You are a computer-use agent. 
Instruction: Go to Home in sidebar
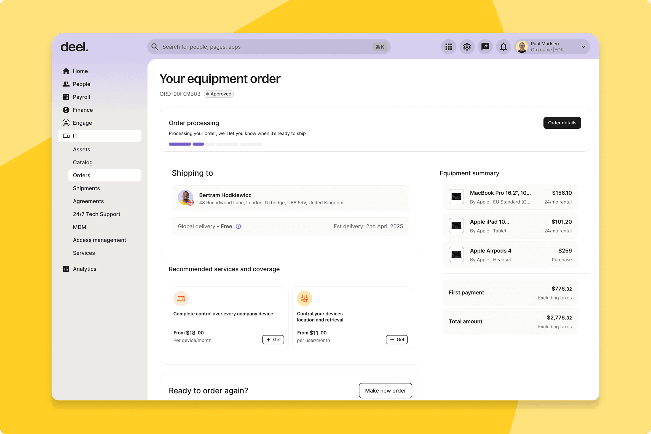99,71
